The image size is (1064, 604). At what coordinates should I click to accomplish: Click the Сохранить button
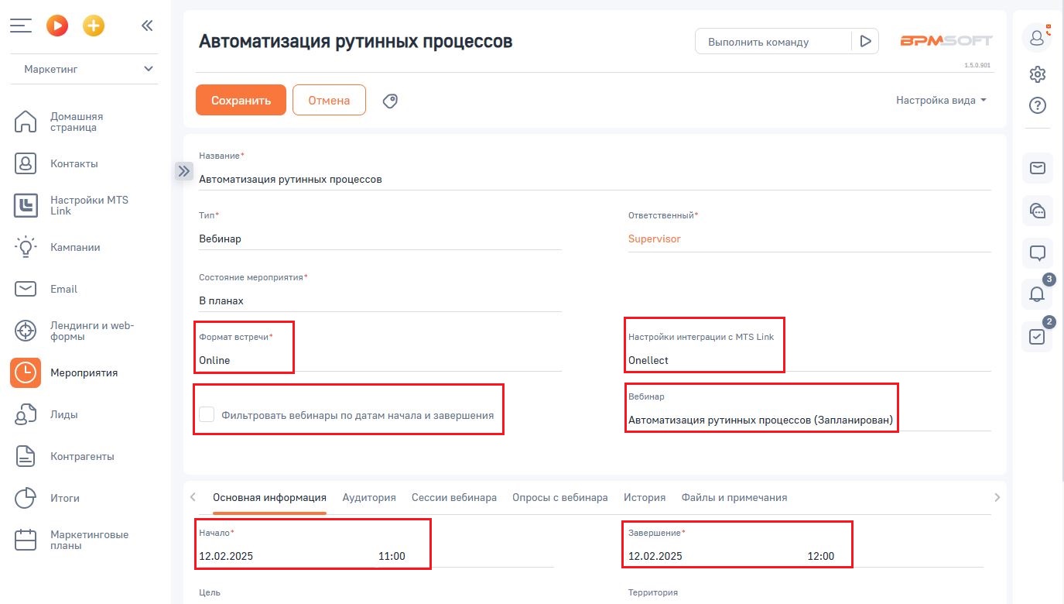pyautogui.click(x=240, y=100)
